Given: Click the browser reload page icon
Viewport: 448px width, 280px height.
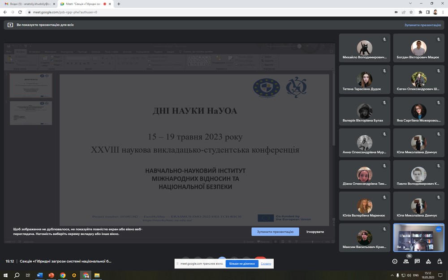Looking at the screenshot, I should point(21,12).
